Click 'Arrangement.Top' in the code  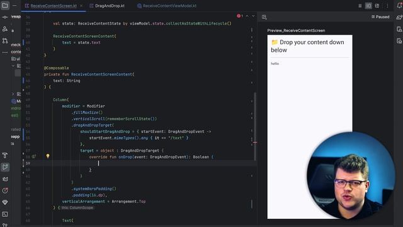[128, 202]
